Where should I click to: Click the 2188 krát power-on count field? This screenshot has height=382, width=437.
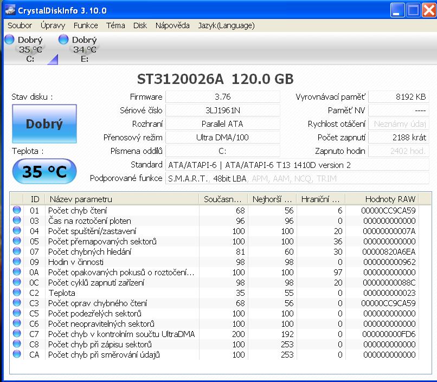(399, 138)
